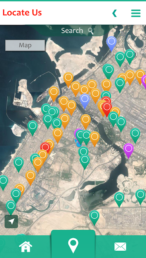Center map with my-location arrow button
Viewport: 146px width, 258px height.
(11, 221)
